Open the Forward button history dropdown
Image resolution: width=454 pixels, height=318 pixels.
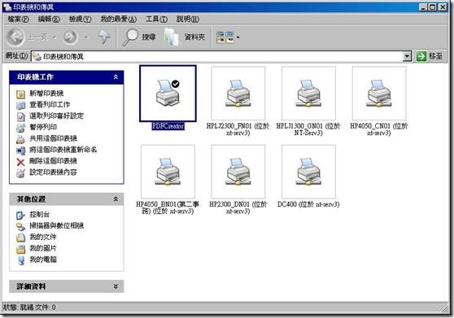[86, 37]
